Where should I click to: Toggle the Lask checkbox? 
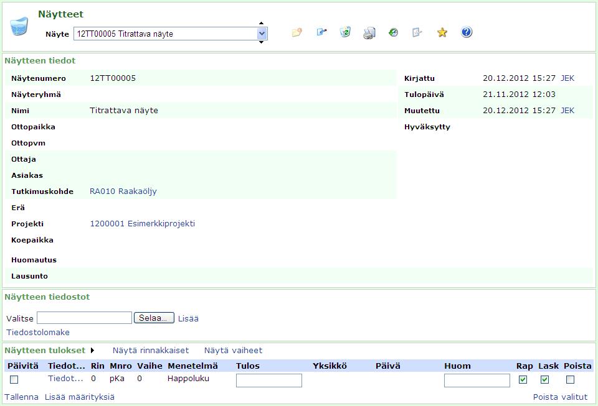coord(545,379)
